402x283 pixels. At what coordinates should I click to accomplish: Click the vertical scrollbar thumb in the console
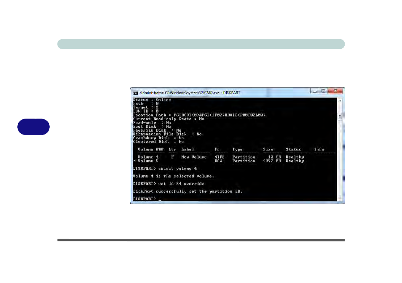click(340, 116)
